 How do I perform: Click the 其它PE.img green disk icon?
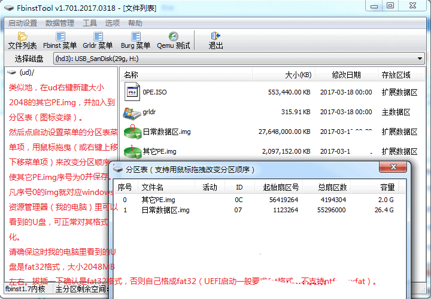pyautogui.click(x=132, y=152)
